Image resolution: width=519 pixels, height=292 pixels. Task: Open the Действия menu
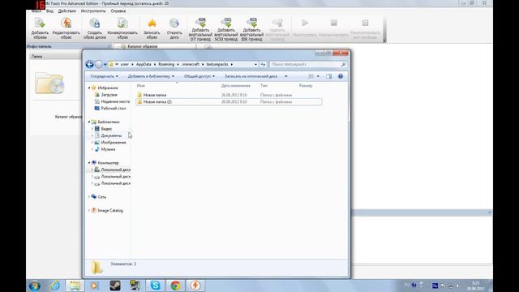[x=67, y=11]
